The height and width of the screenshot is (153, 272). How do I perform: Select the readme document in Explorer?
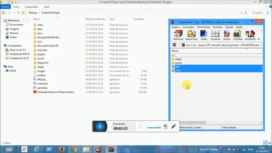[x=41, y=75]
